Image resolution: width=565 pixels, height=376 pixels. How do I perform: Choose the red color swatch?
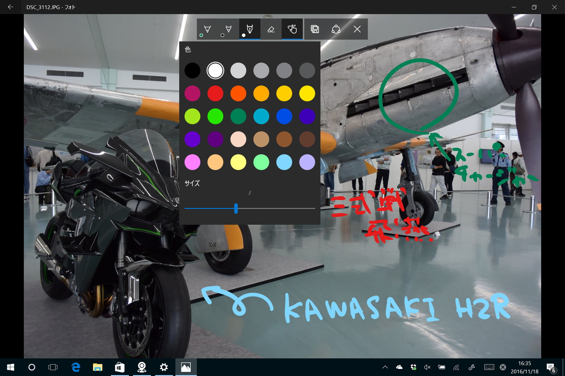coord(215,93)
